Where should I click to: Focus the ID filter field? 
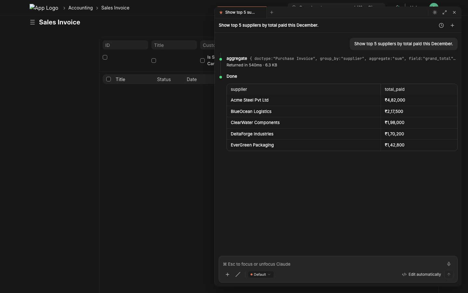125,45
